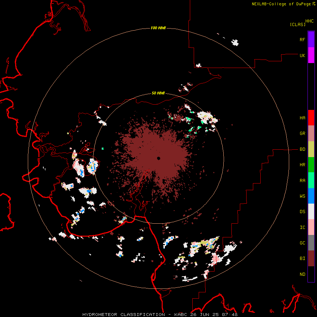
Task: Click the 'UK' legend label
Action: [302, 55]
